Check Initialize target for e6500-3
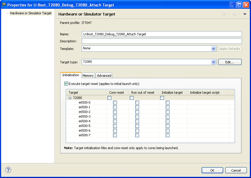The width and height of the screenshot is (251, 178). [x=167, y=117]
